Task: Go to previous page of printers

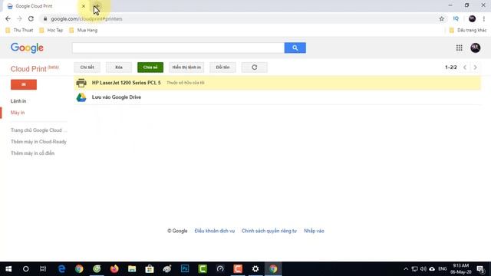Action: coord(465,67)
